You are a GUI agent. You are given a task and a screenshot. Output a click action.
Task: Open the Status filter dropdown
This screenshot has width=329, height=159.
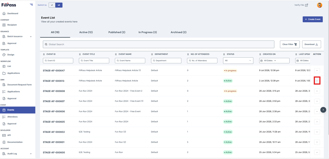238,60
